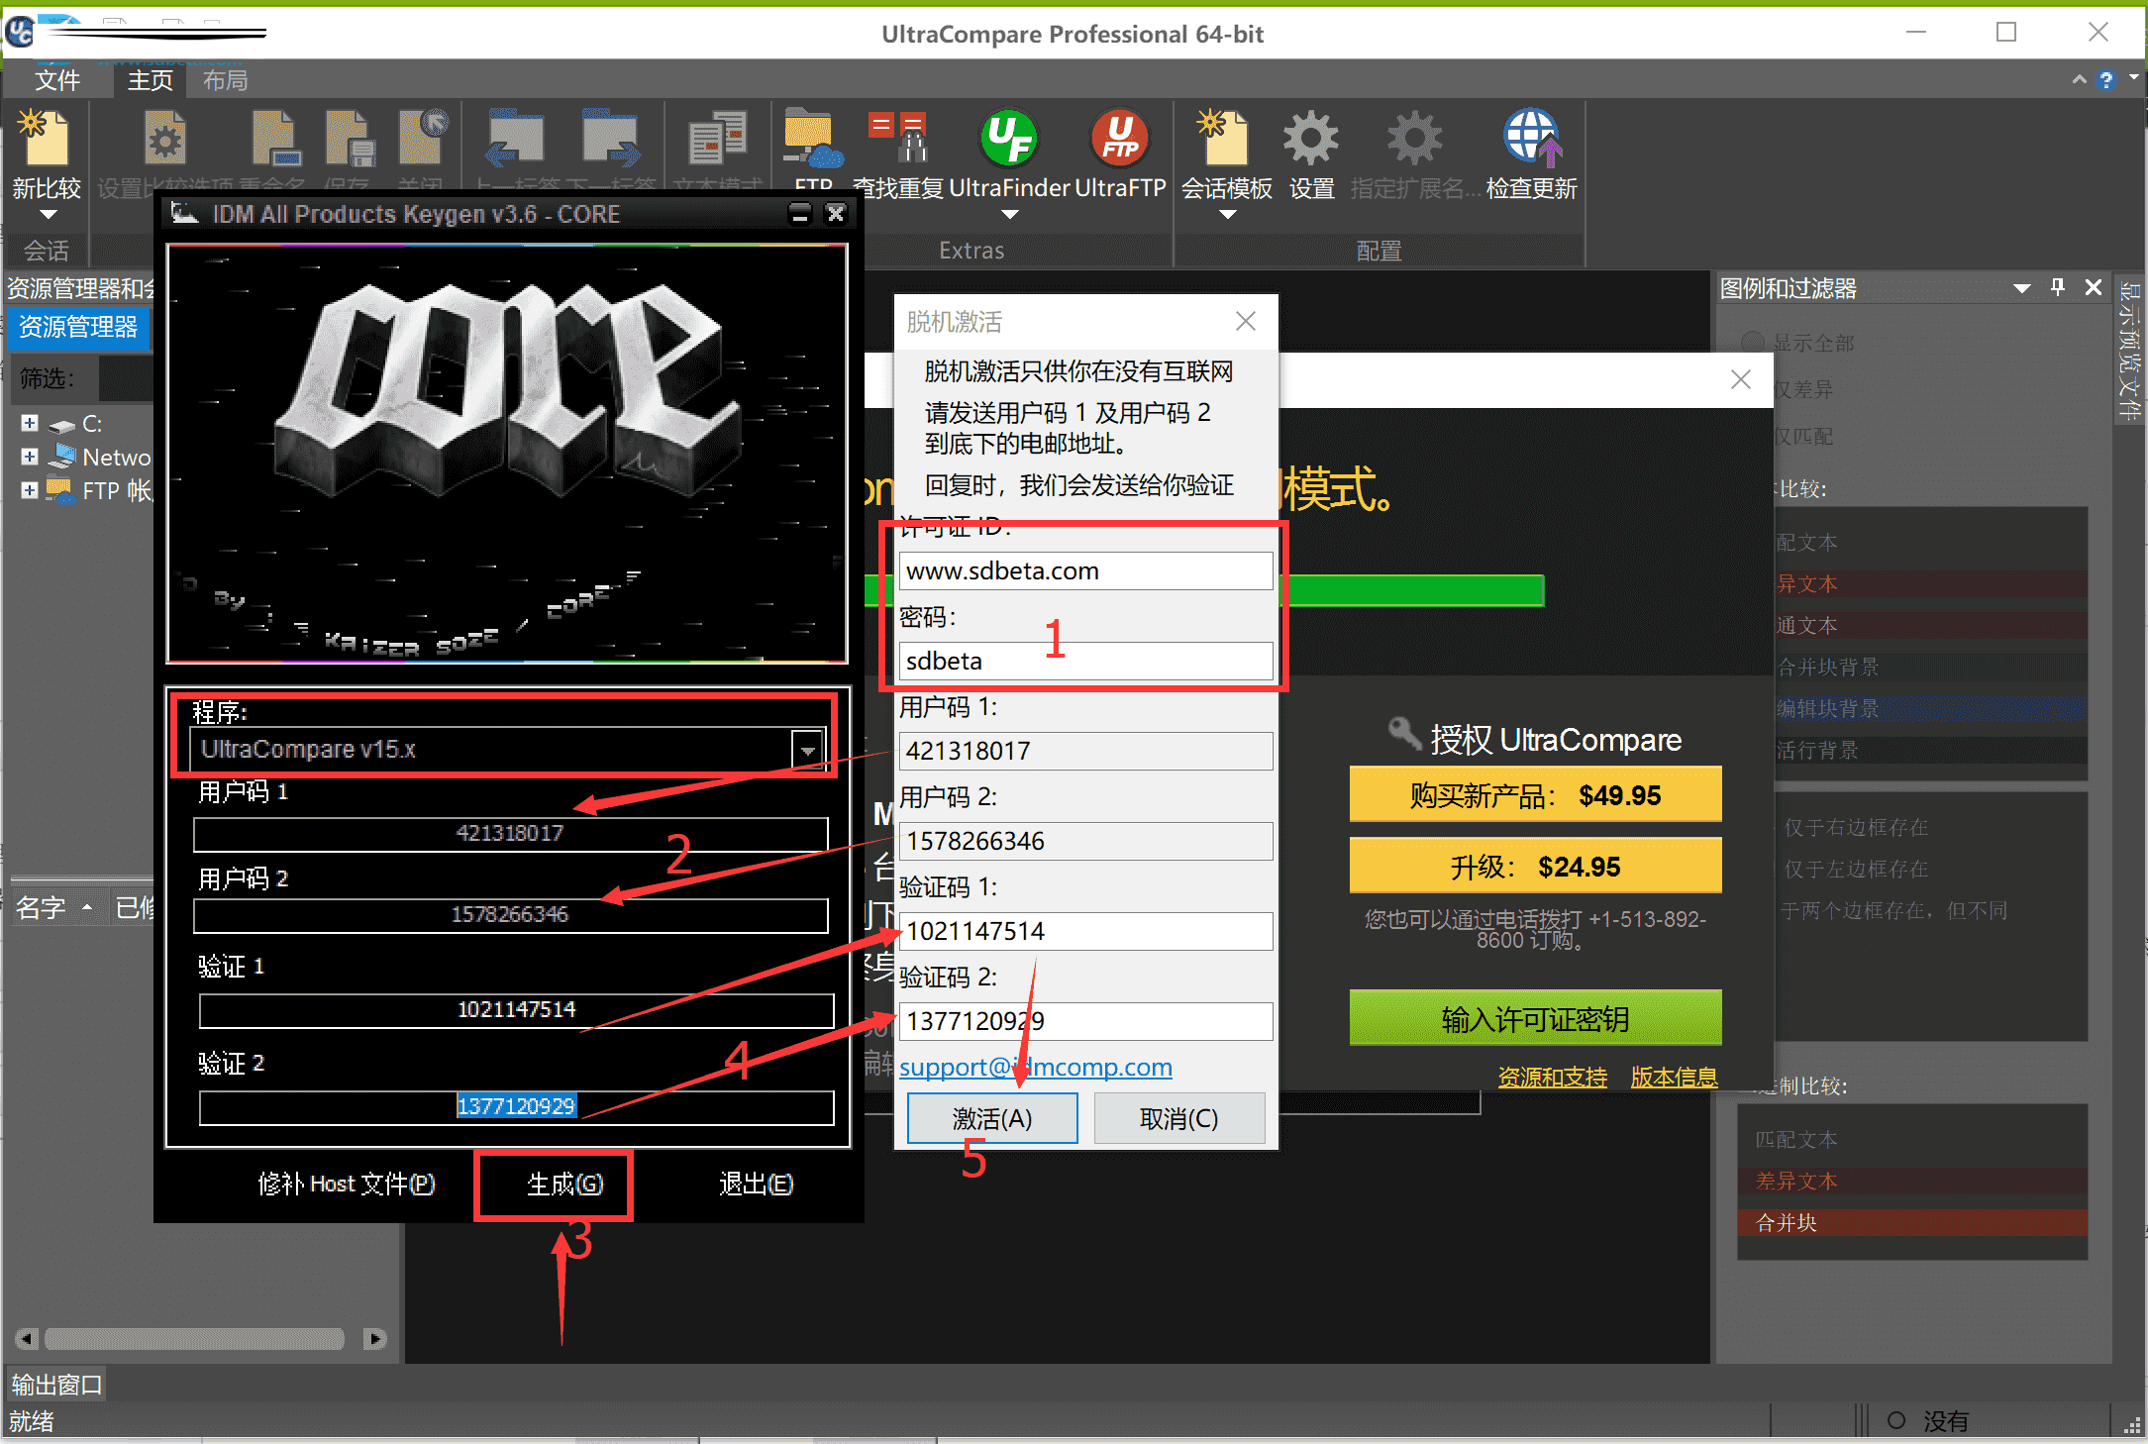Close the offline activation (脱机激活) dialog
This screenshot has height=1444, width=2148.
point(1246,321)
